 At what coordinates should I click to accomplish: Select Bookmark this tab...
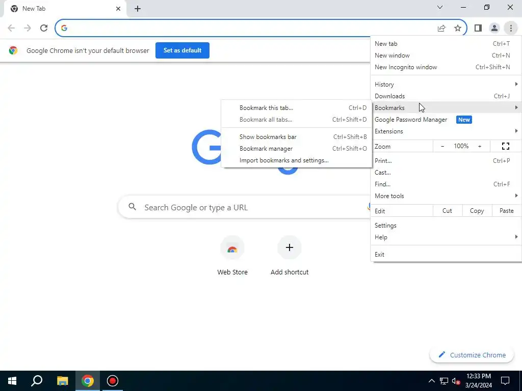(x=296, y=108)
